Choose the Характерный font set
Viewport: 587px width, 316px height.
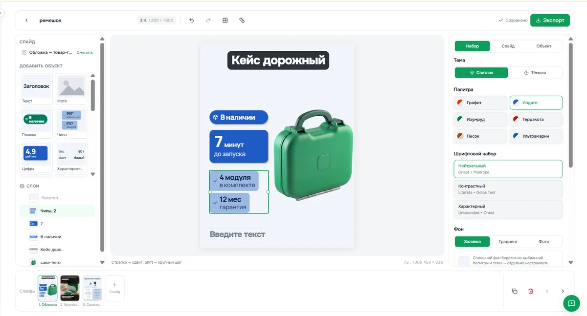(x=508, y=209)
